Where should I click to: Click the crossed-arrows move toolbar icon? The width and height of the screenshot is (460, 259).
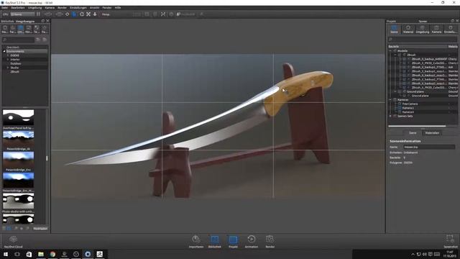88,14
